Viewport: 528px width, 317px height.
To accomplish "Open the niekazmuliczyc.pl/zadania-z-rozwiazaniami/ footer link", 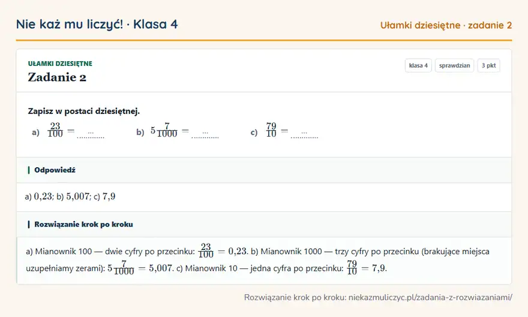I will point(430,297).
